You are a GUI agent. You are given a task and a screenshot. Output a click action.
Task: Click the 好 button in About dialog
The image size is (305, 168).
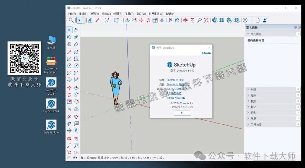click(182, 113)
